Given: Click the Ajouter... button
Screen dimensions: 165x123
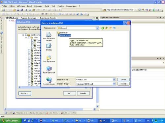Looking at the screenshot, I should point(25,93).
